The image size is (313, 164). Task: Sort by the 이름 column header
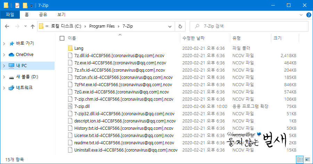coord(72,38)
